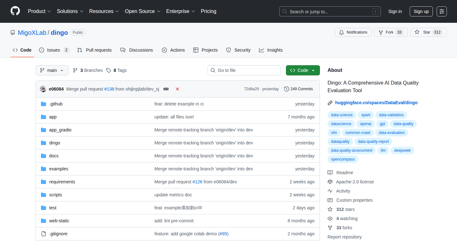This screenshot has width=457, height=241.
Task: Select the Code tab
Action: [22, 50]
